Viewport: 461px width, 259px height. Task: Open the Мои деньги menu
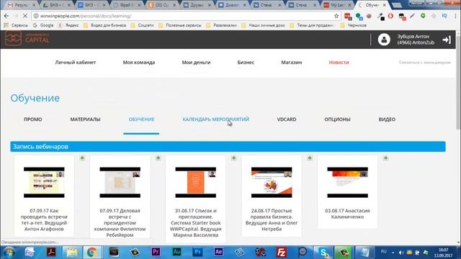196,63
